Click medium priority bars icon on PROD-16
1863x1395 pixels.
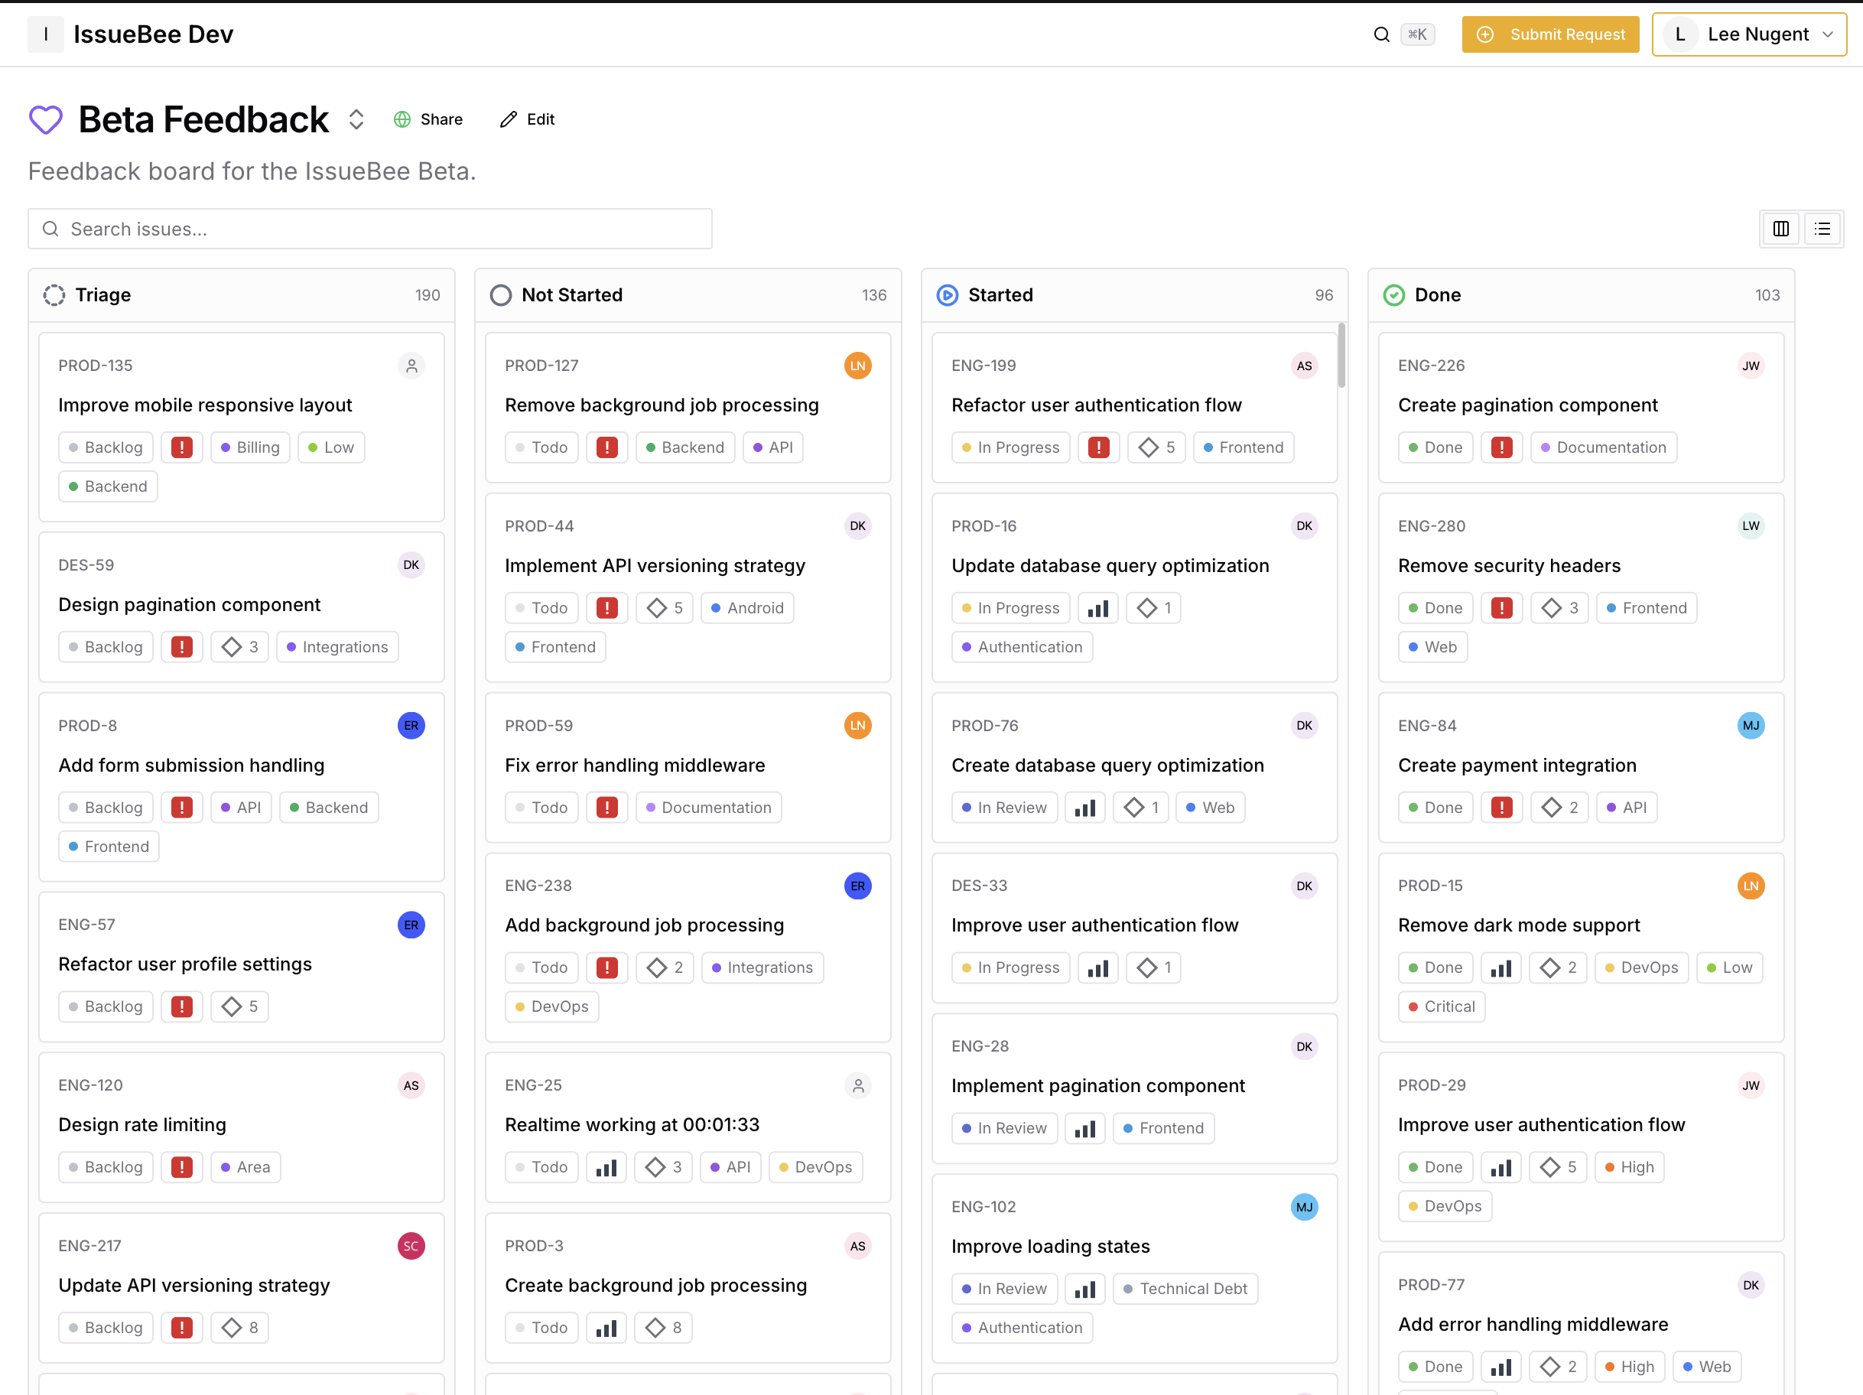click(1097, 608)
